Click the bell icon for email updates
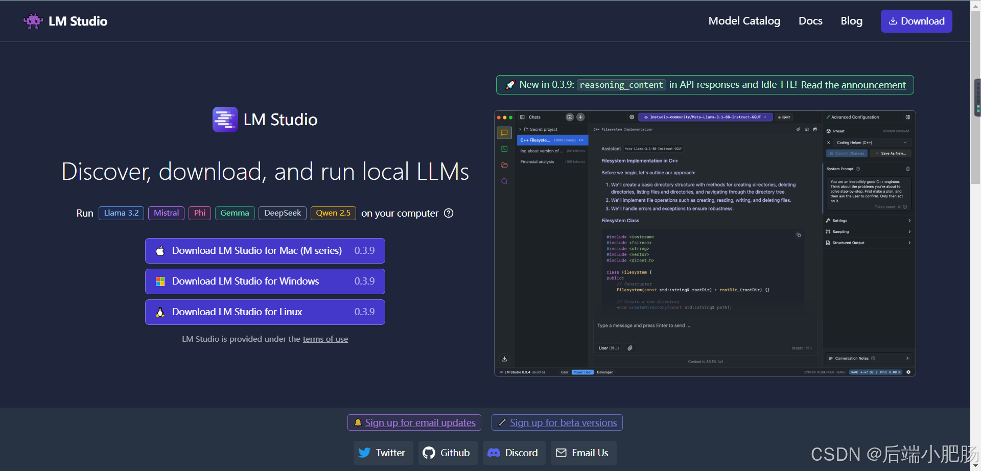 pos(358,422)
